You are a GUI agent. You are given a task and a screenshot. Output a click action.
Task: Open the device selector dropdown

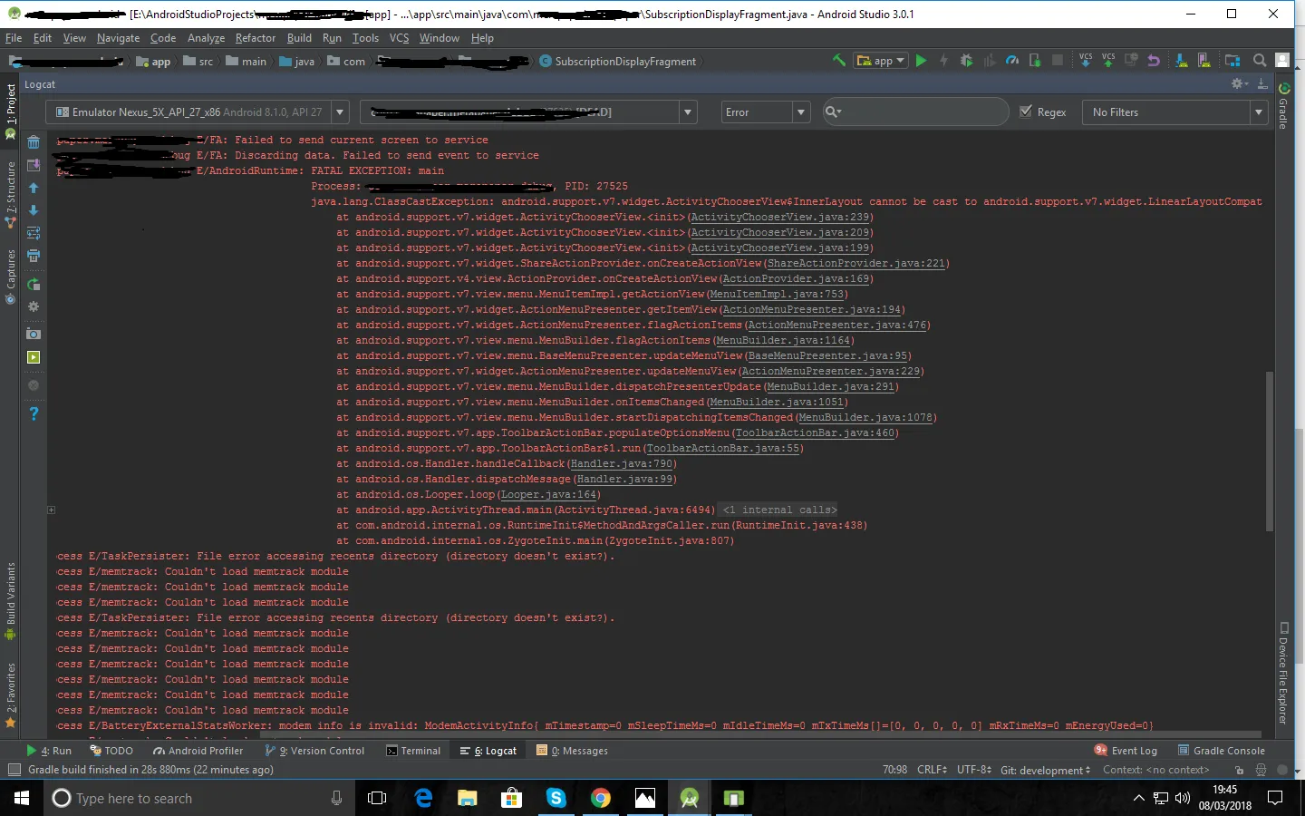pos(198,112)
